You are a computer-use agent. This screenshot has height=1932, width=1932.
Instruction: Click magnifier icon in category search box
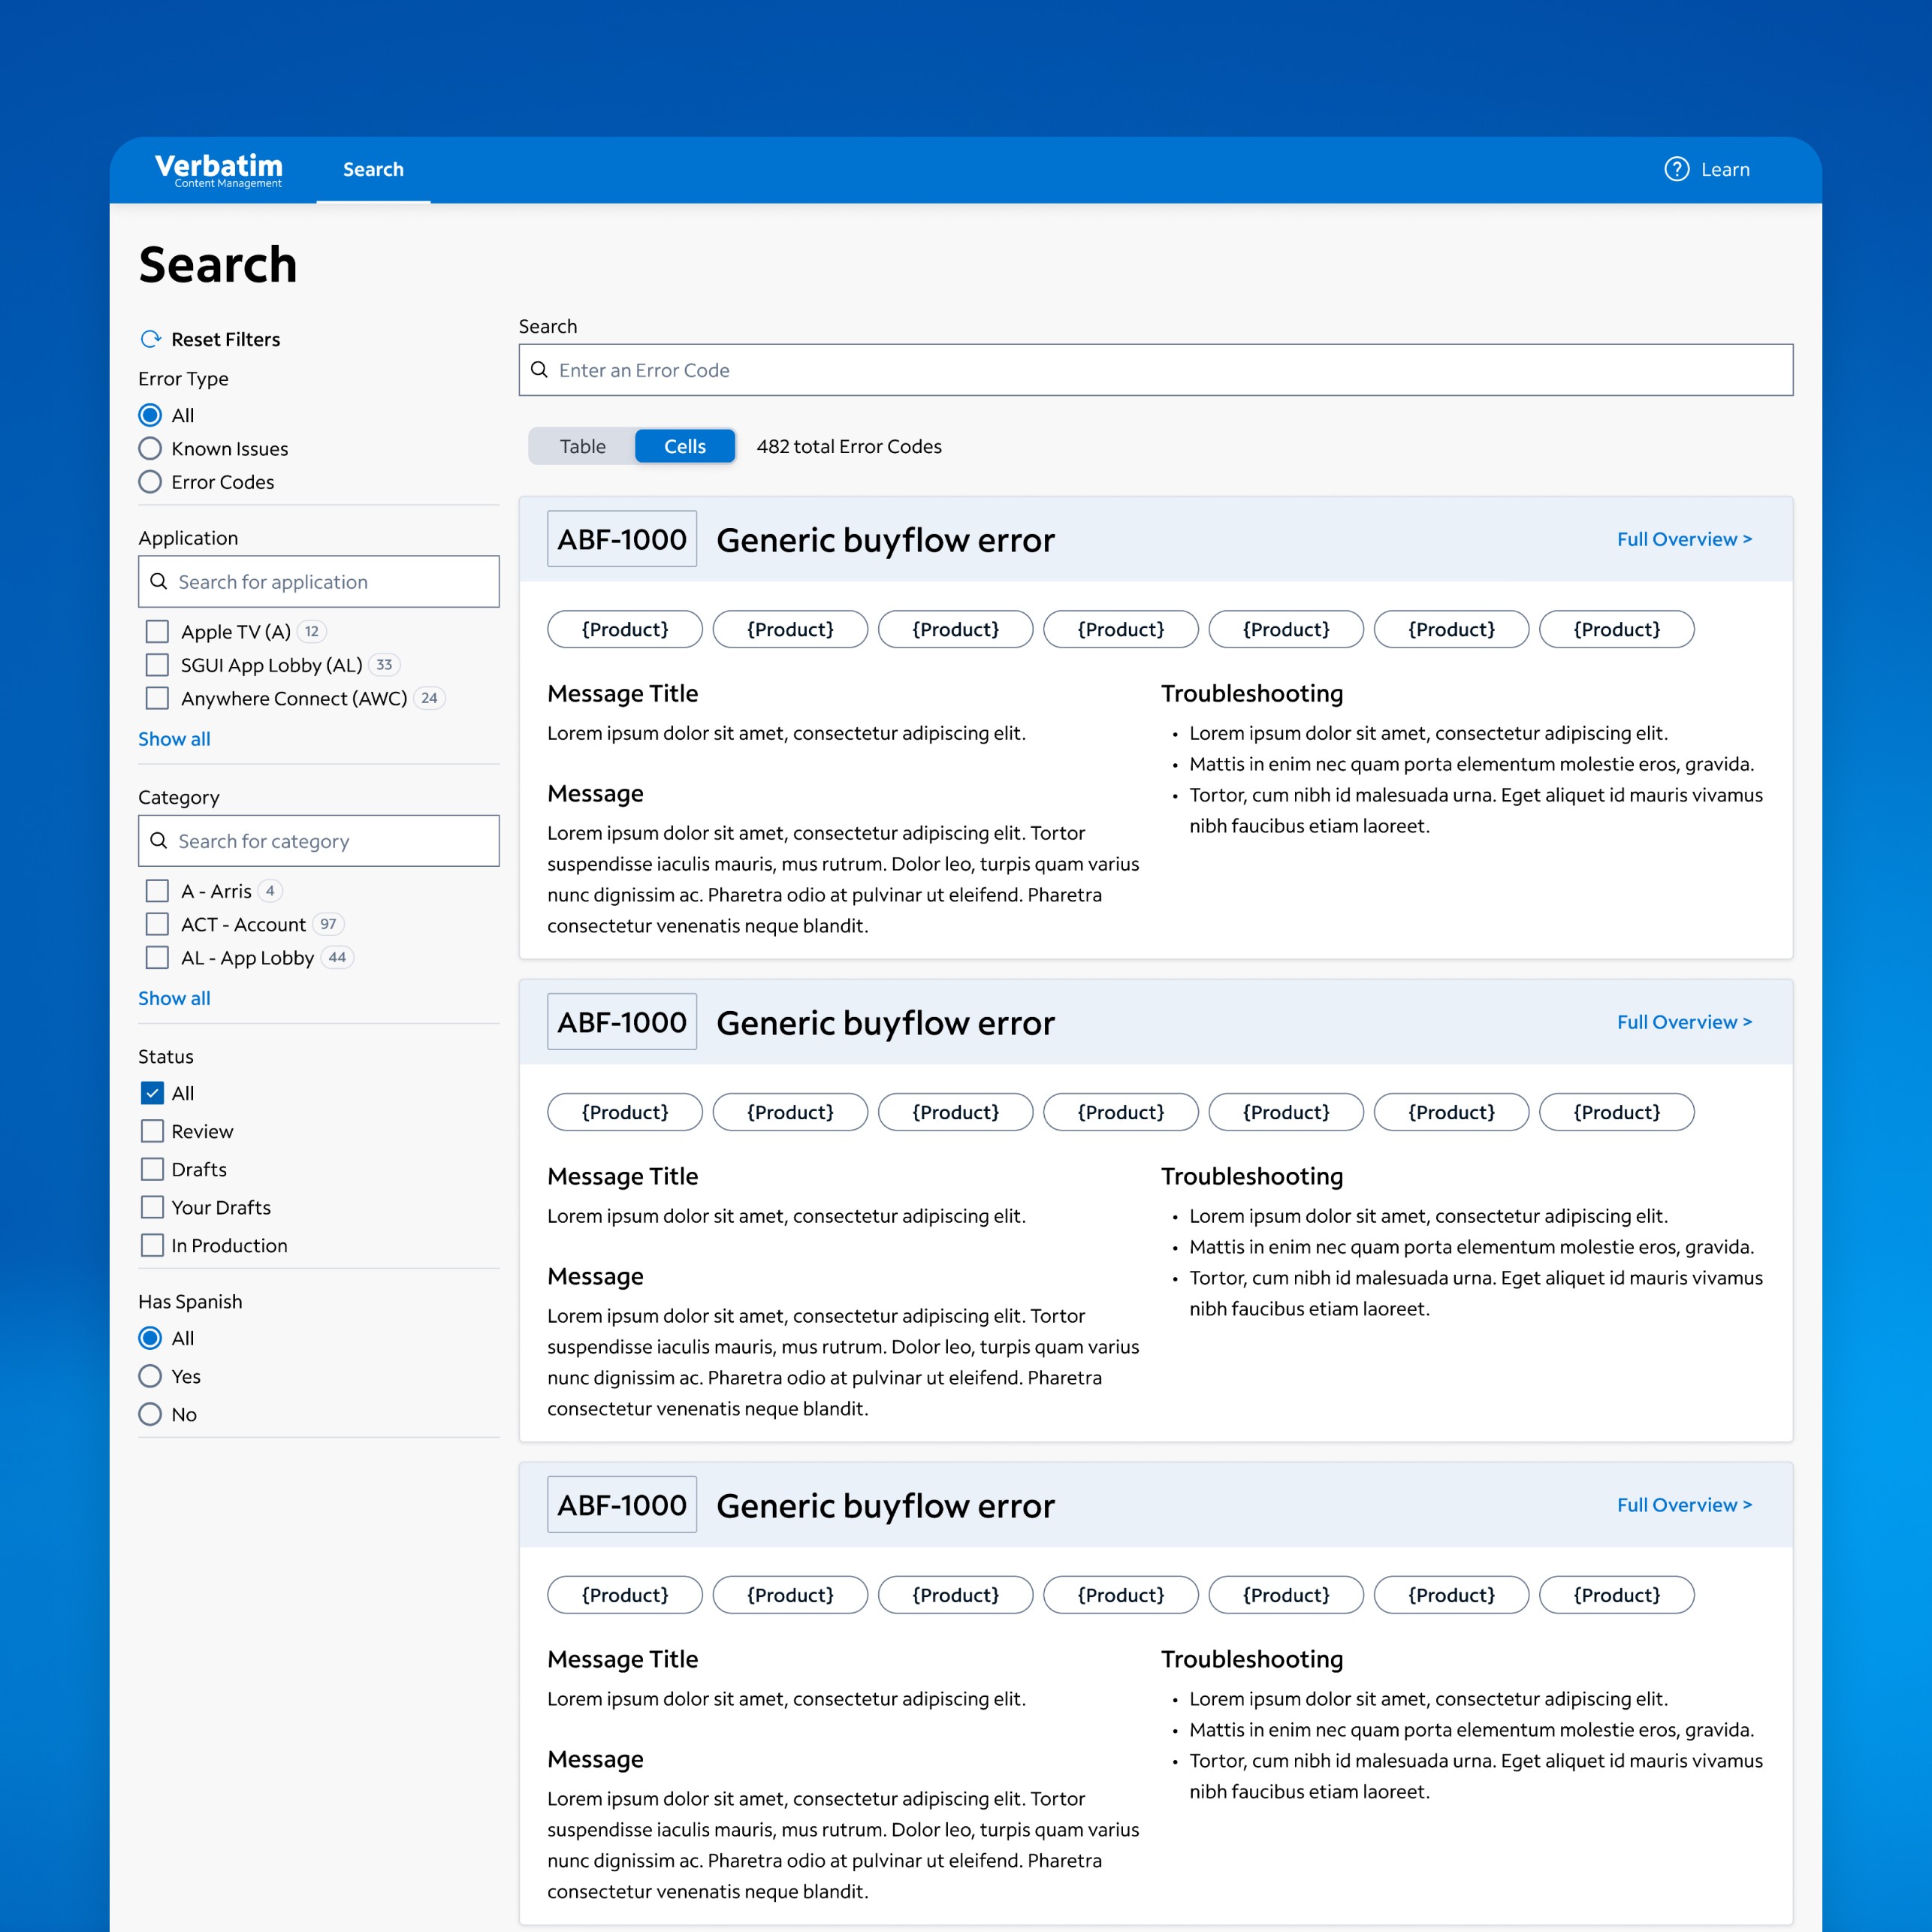pos(158,840)
